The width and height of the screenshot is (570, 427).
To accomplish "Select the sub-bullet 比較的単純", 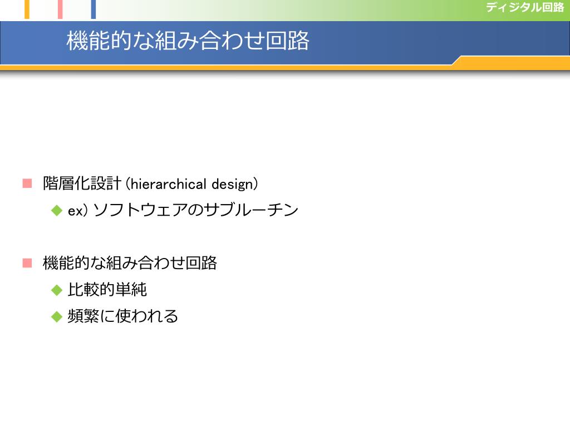I will 107,289.
